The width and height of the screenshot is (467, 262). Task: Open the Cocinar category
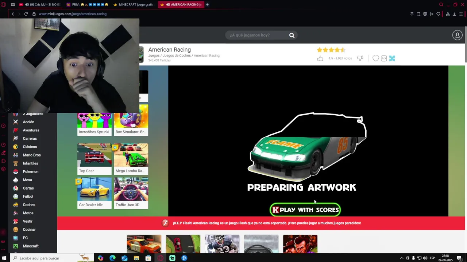[x=29, y=230]
